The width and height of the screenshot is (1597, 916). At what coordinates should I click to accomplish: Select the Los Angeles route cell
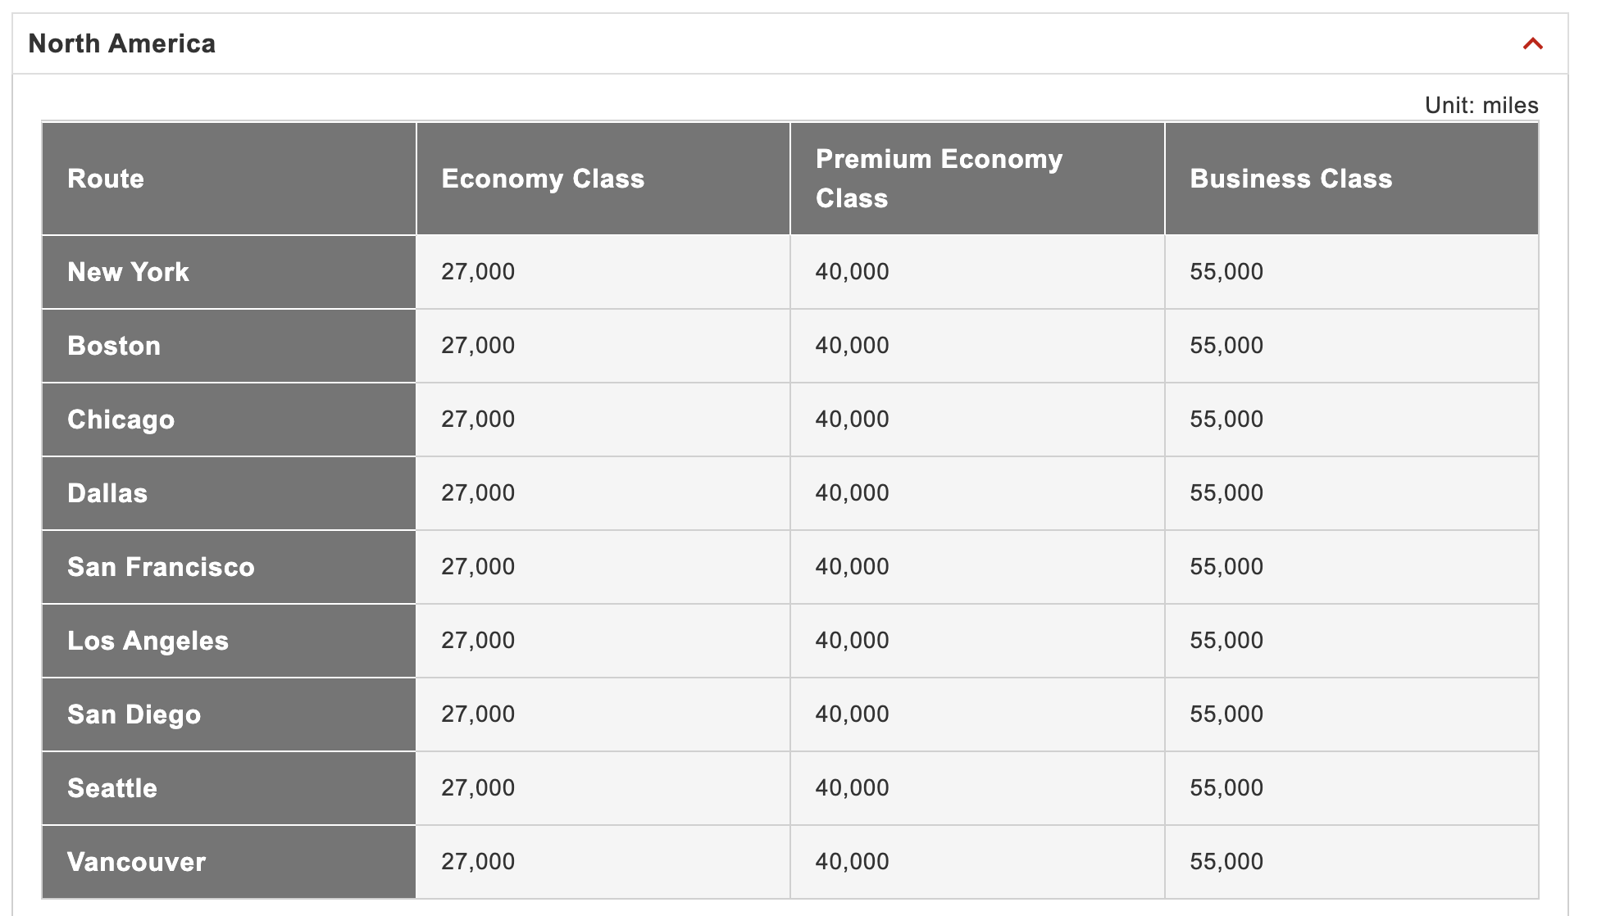(x=148, y=641)
